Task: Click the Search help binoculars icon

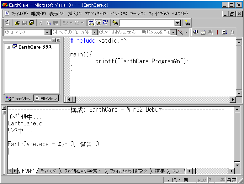Action: tap(187, 23)
